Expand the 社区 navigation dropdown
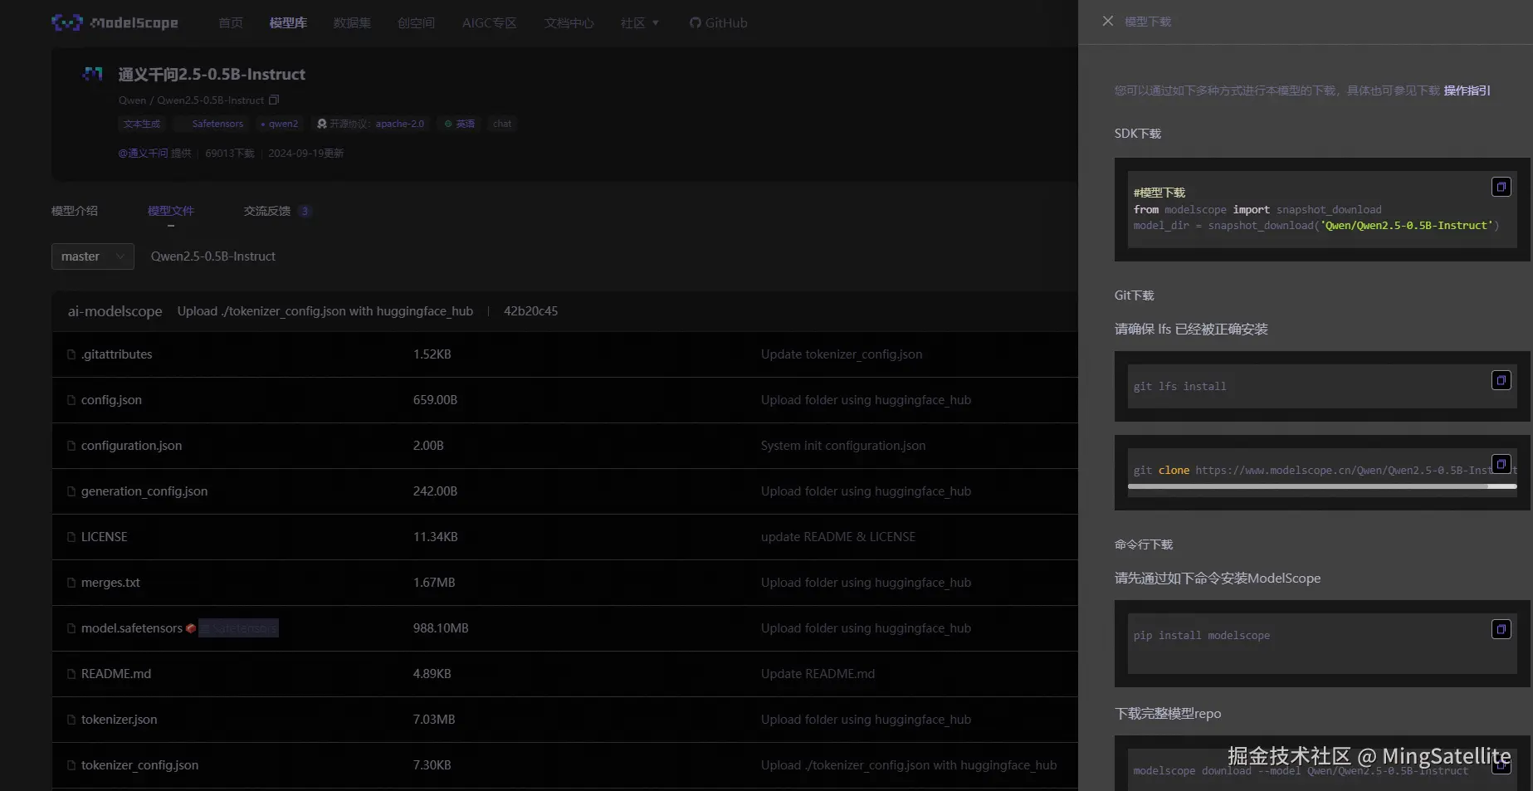1533x791 pixels. [x=640, y=23]
